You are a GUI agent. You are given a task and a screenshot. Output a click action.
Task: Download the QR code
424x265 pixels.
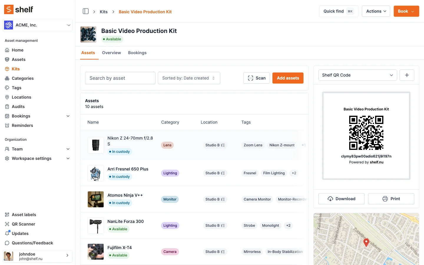(341, 199)
